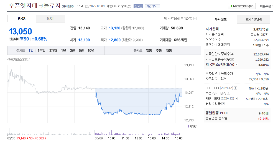Click the blue down-triangle before 90
Screen dimensions: 273x143
pos(22,39)
